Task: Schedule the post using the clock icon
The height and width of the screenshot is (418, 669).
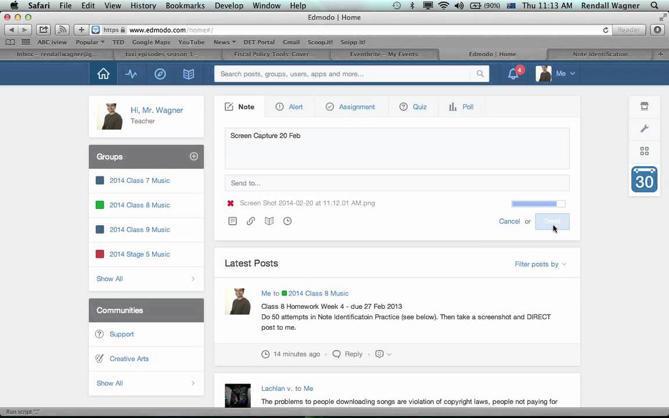Action: click(x=287, y=221)
